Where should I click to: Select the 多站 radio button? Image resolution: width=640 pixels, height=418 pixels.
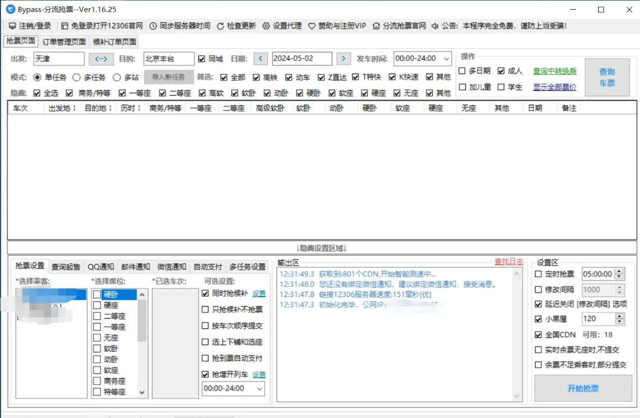coord(117,77)
